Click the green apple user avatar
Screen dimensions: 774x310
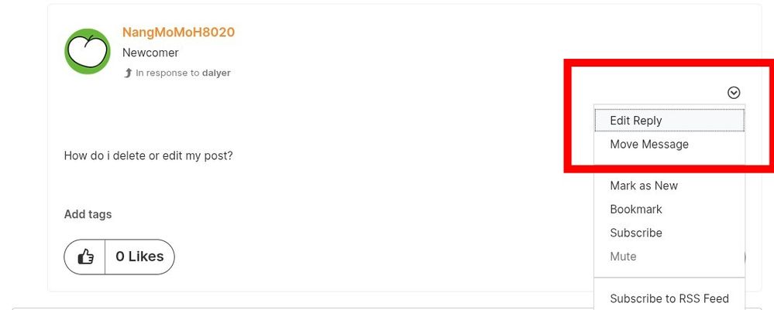coord(87,51)
